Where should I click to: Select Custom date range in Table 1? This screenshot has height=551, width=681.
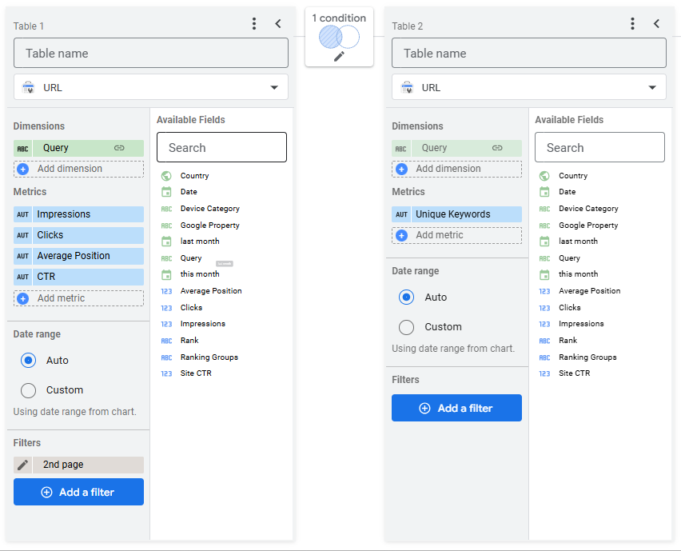(29, 390)
